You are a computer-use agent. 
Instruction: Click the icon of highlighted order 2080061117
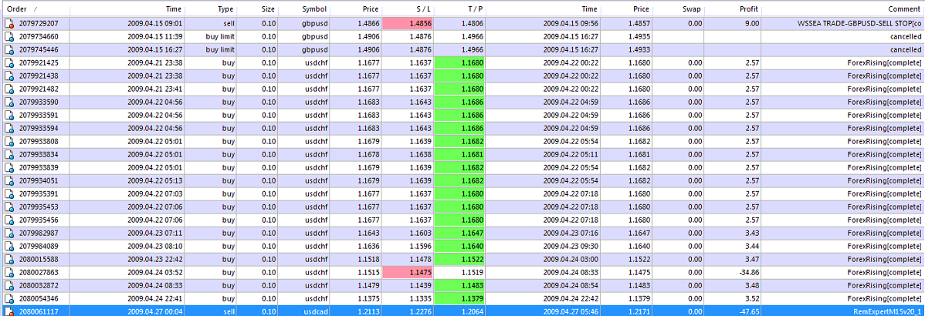click(x=8, y=311)
